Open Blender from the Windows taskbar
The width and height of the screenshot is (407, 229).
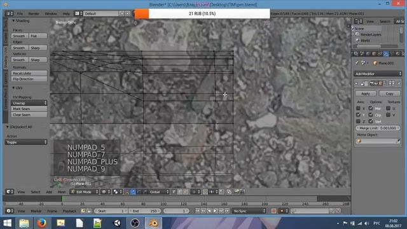coord(153,223)
